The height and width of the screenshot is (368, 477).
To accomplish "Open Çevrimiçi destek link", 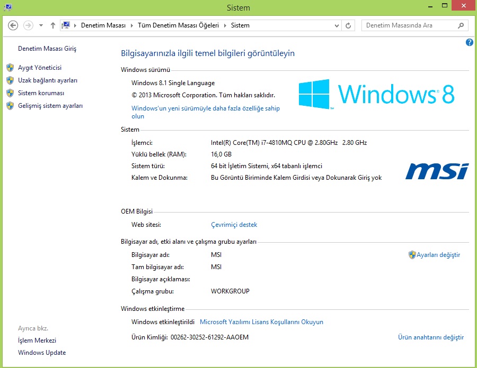I will pos(234,225).
